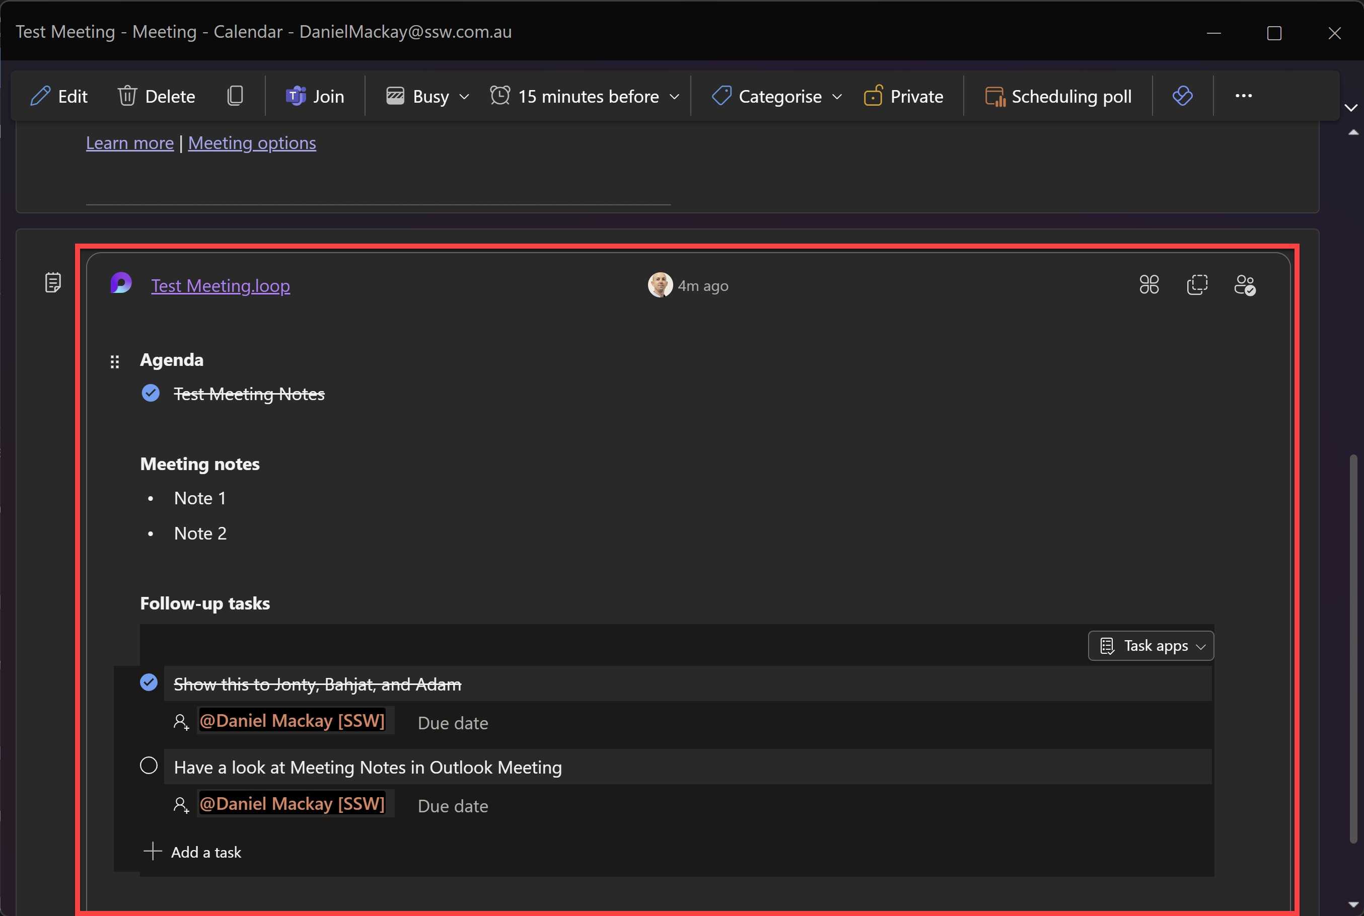The image size is (1364, 916).
Task: Expand the Task apps dropdown
Action: pyautogui.click(x=1151, y=646)
